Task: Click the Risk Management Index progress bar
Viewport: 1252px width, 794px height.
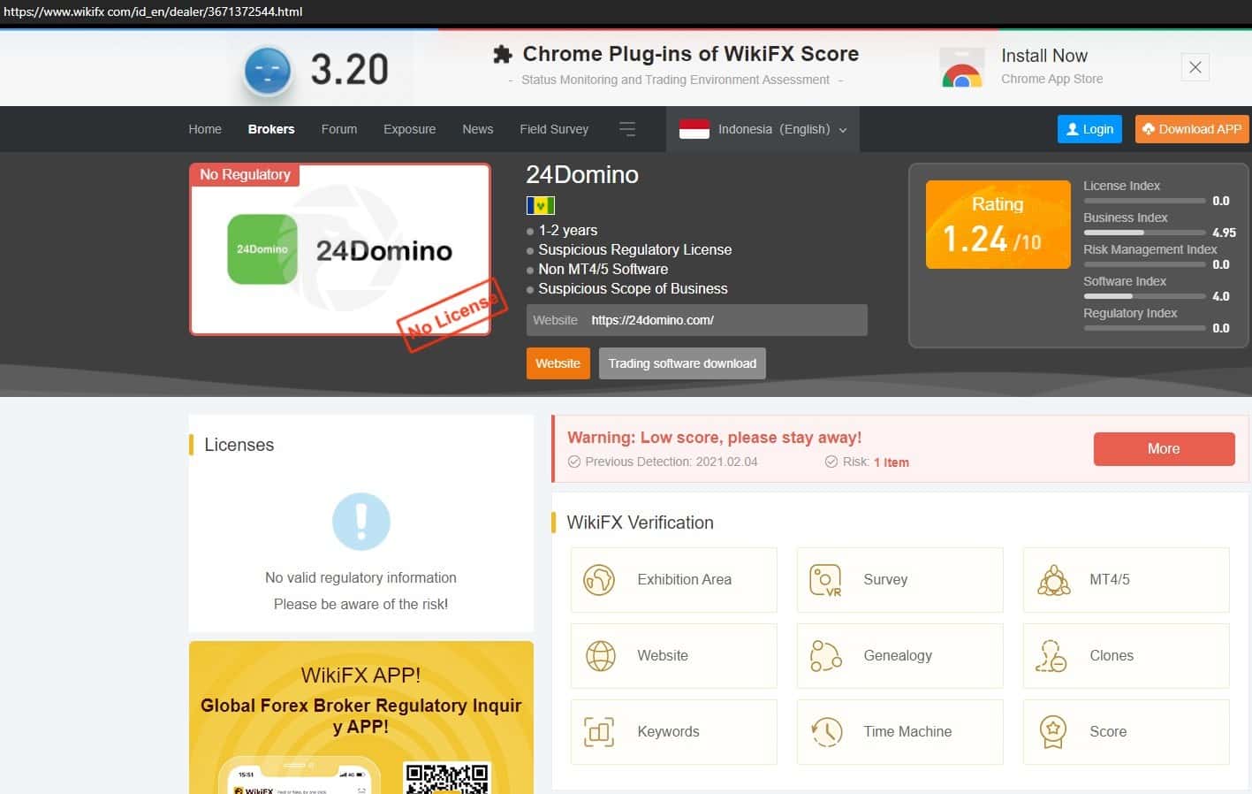Action: click(1144, 264)
